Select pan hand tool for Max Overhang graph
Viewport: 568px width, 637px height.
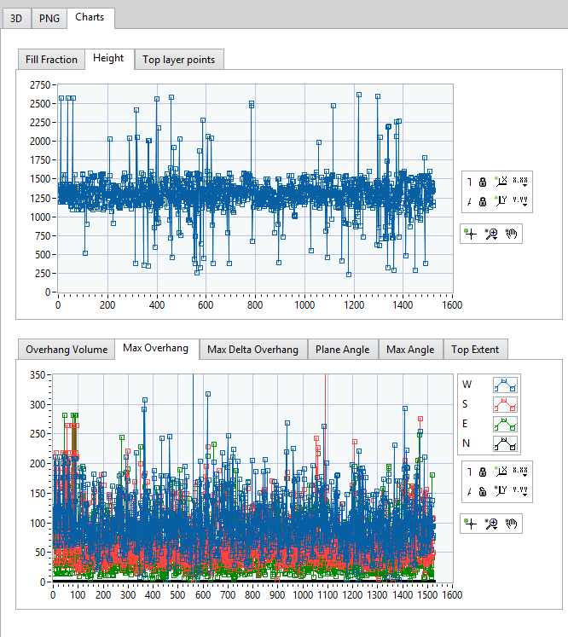512,524
